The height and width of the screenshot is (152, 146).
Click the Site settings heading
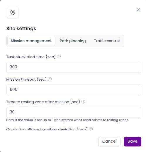coord(21,29)
